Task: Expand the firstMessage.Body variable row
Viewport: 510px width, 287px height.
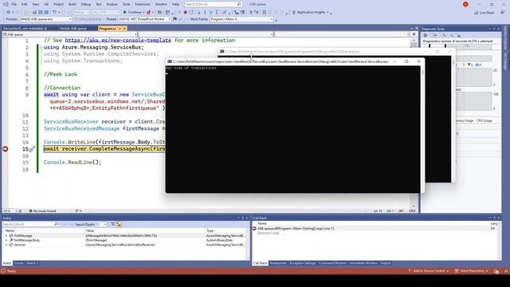Action: coord(6,240)
